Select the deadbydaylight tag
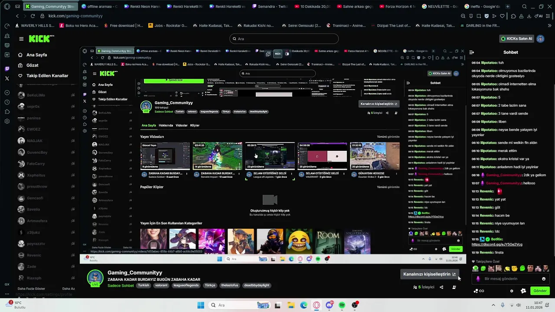Image resolution: width=555 pixels, height=312 pixels. tap(257, 286)
